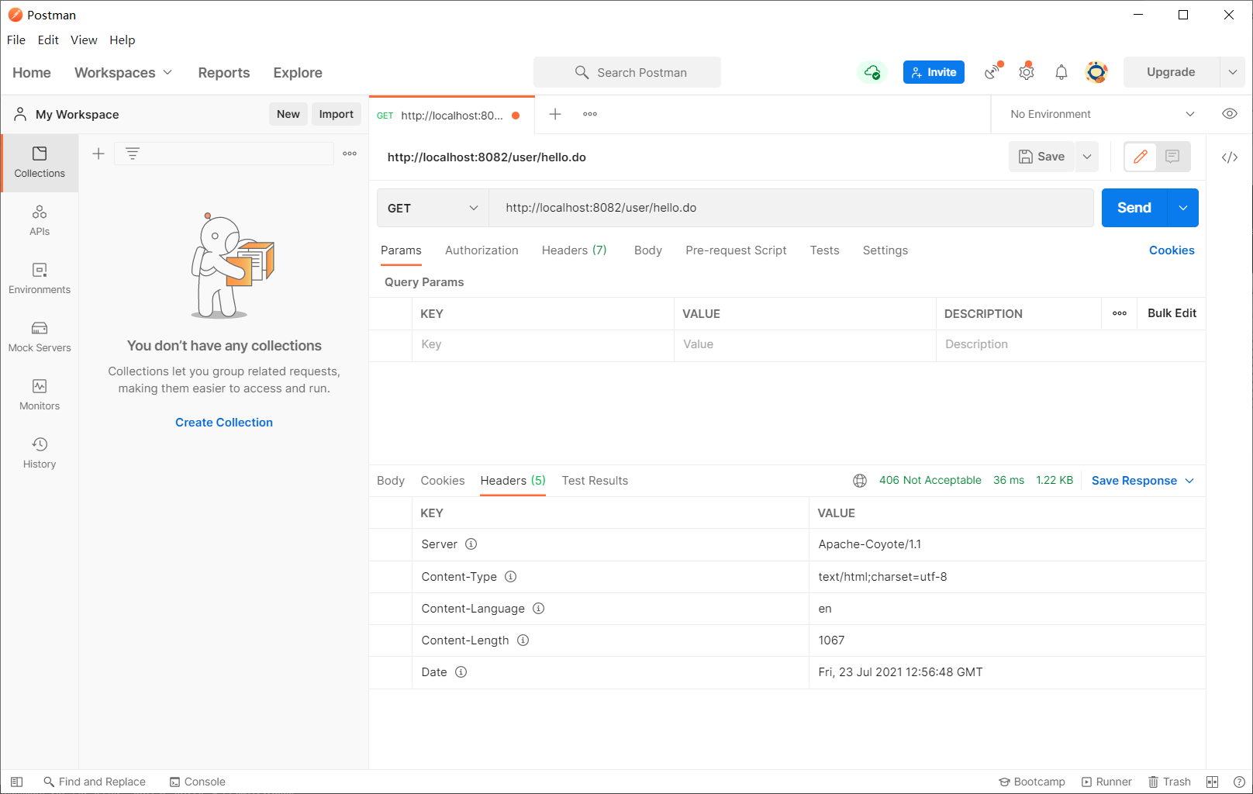Image resolution: width=1253 pixels, height=794 pixels.
Task: Toggle two-pane view icon in status bar
Action: coord(1212,782)
